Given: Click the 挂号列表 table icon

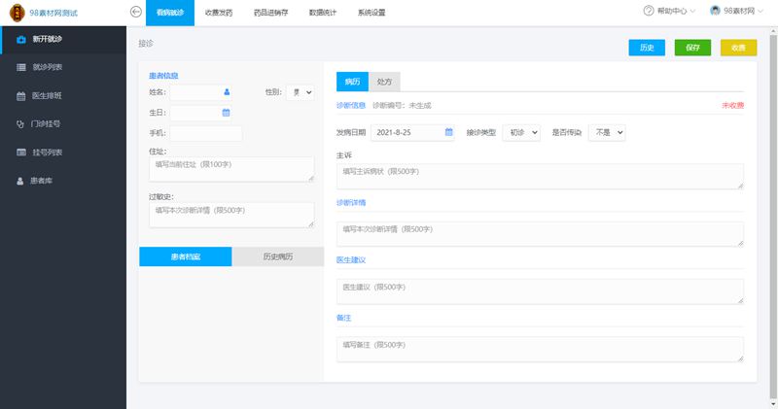Looking at the screenshot, I should 21,153.
